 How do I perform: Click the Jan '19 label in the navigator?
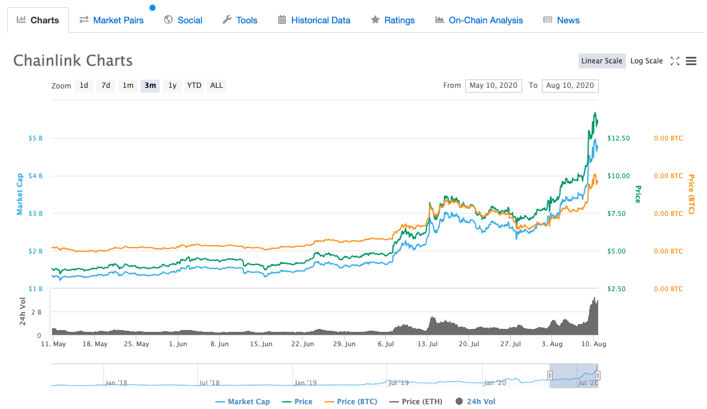pyautogui.click(x=305, y=383)
